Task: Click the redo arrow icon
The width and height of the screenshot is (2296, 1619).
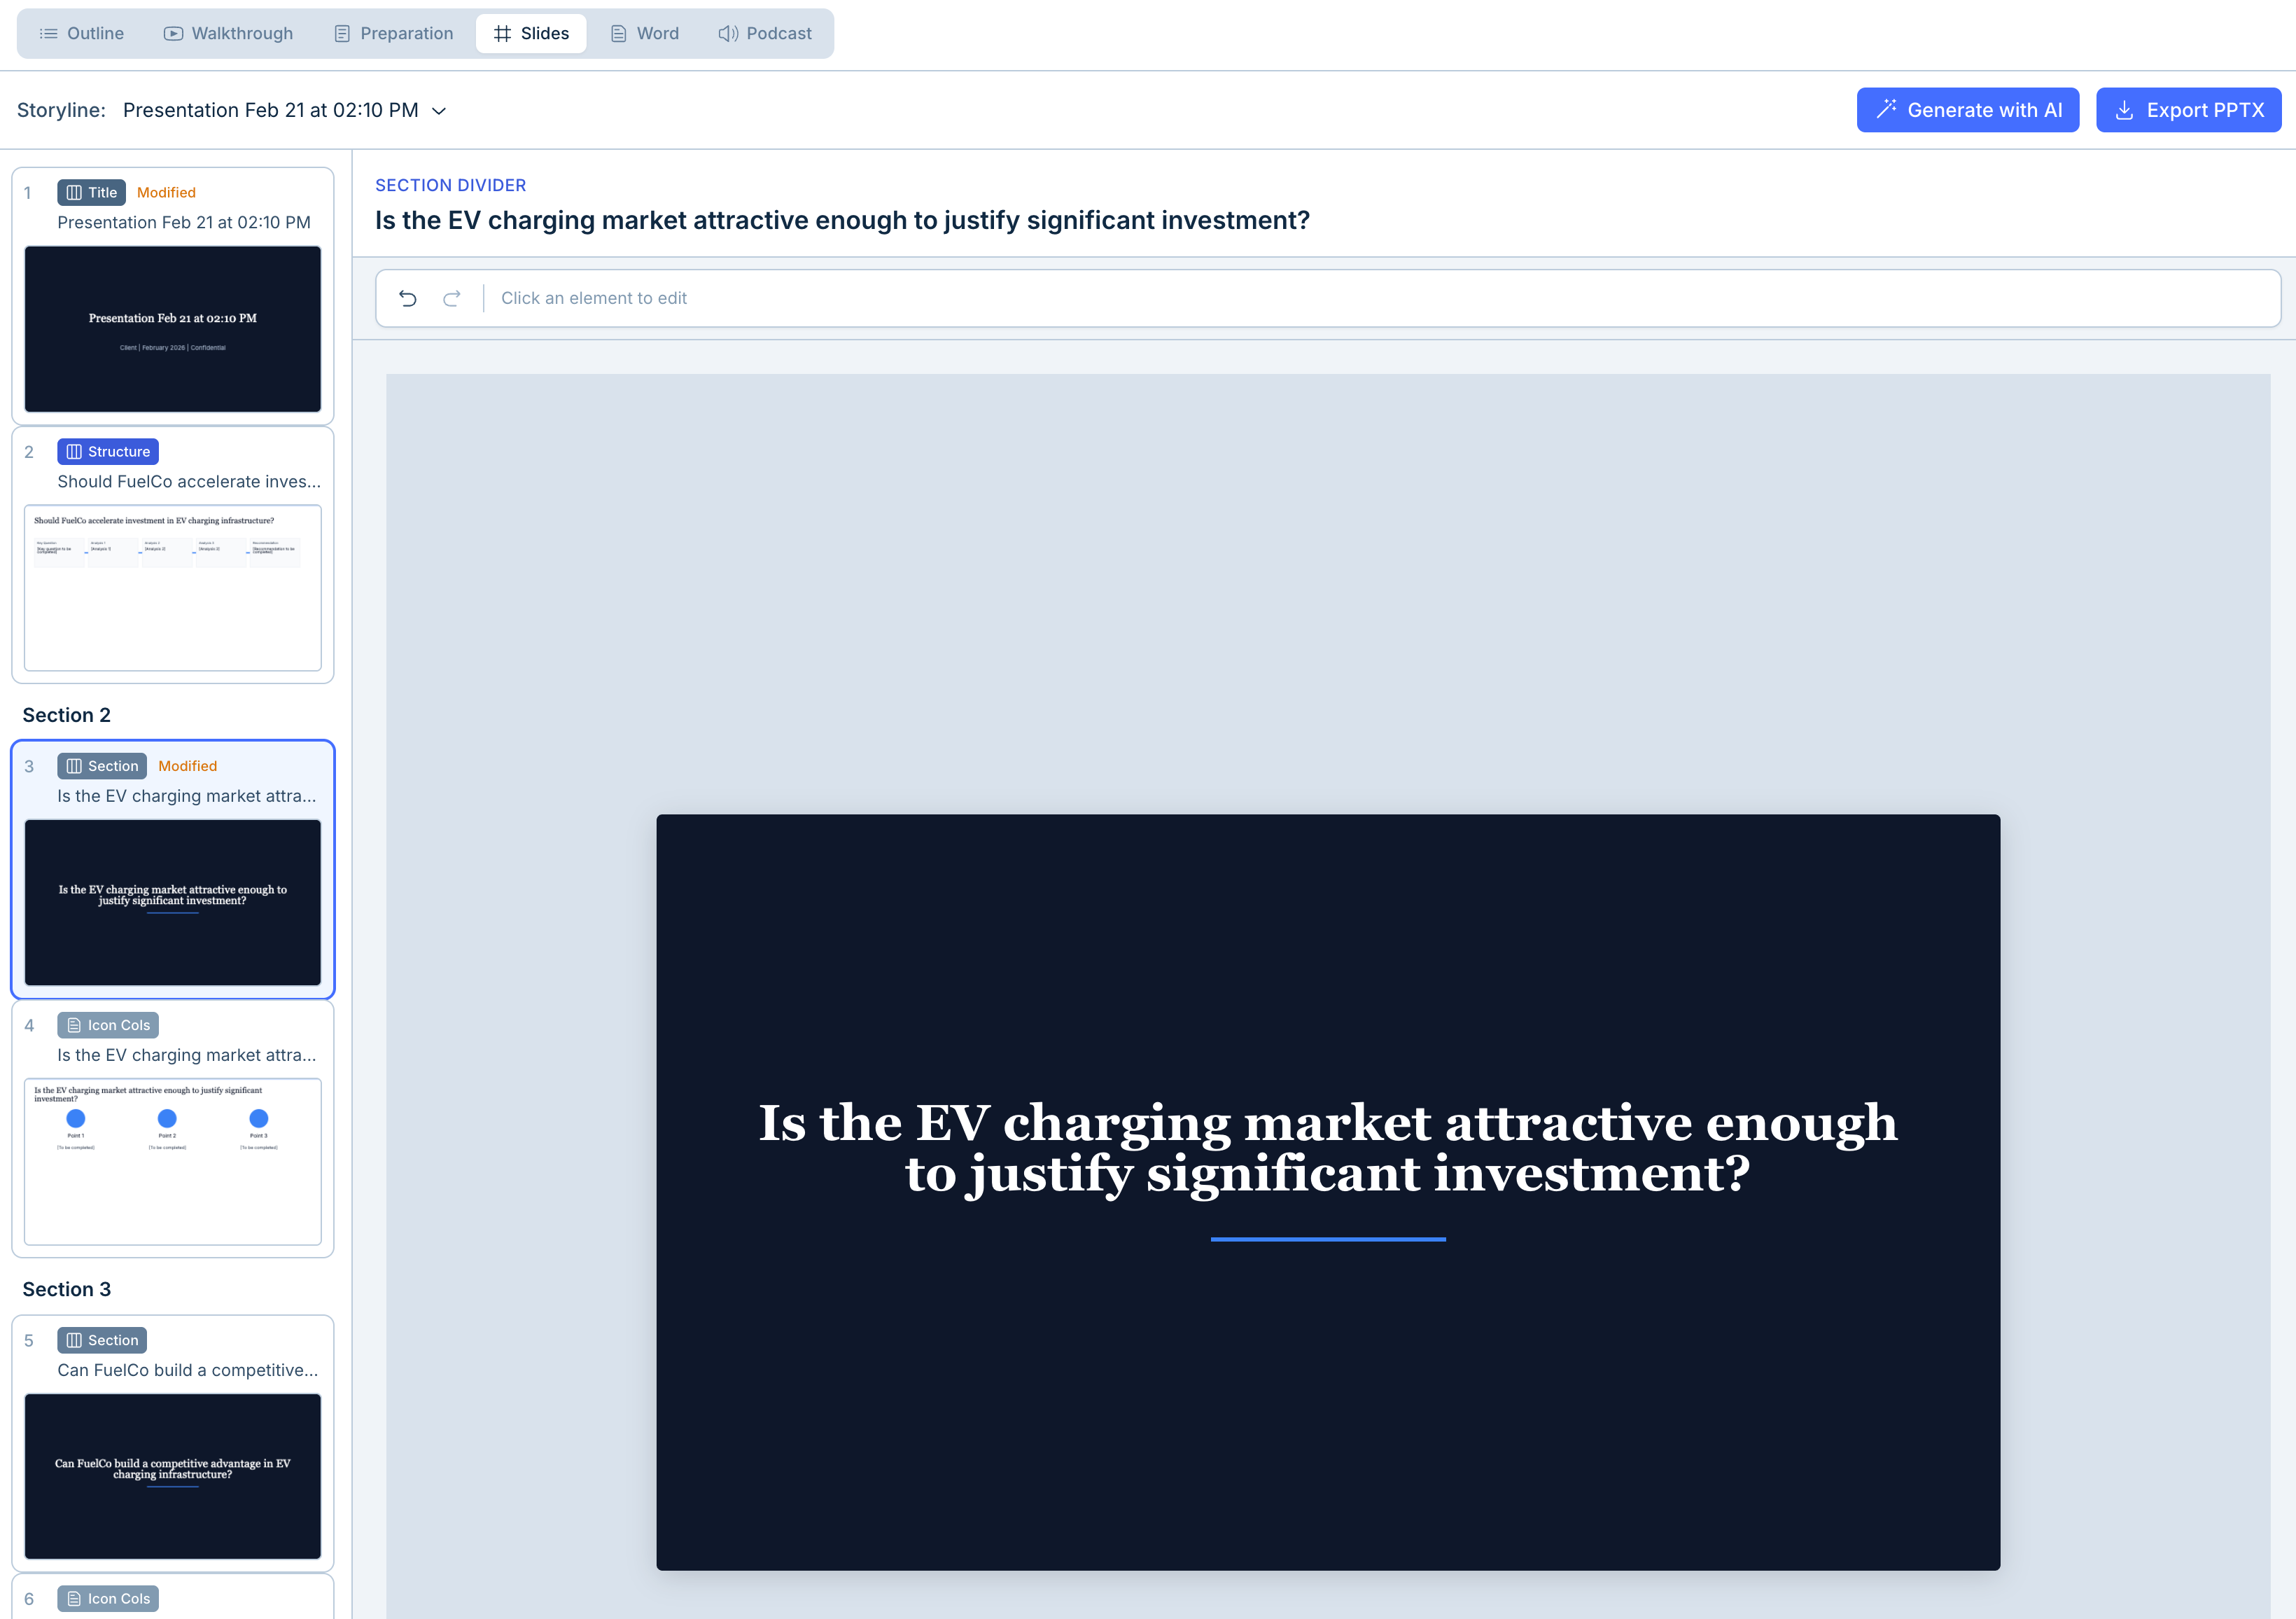Action: 452,298
